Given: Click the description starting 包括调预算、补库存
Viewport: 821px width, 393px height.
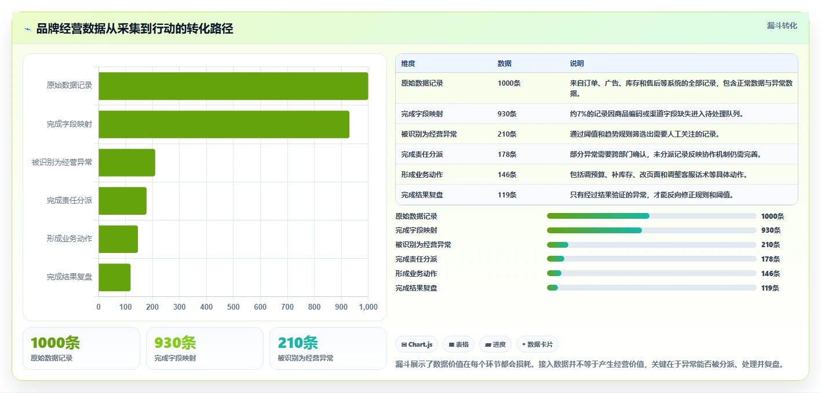Looking at the screenshot, I should [658, 175].
